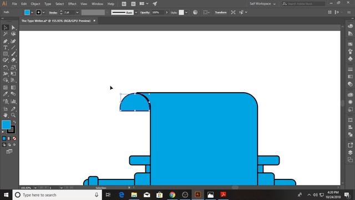
Task: Click the Transform link
Action: click(221, 12)
